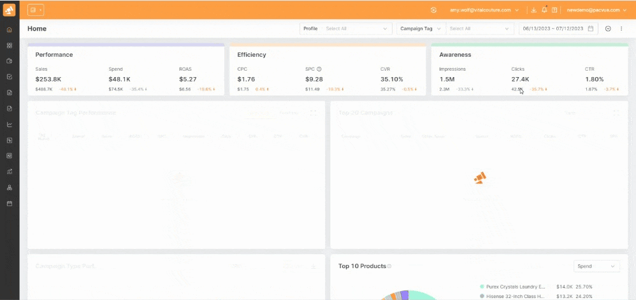Expand the Campaign Tag selector

[414, 29]
